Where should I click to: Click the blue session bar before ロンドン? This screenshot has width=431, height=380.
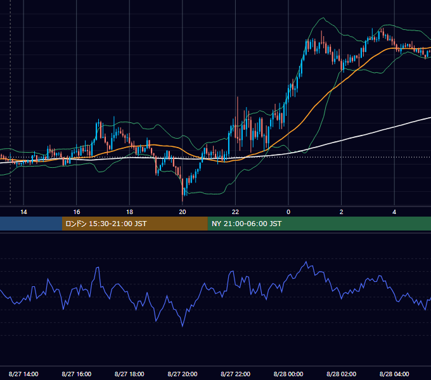coord(31,224)
